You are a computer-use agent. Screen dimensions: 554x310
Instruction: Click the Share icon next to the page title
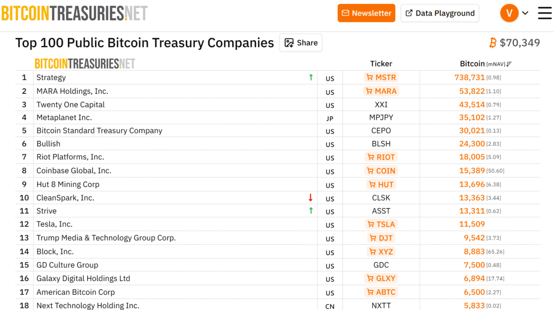(289, 43)
